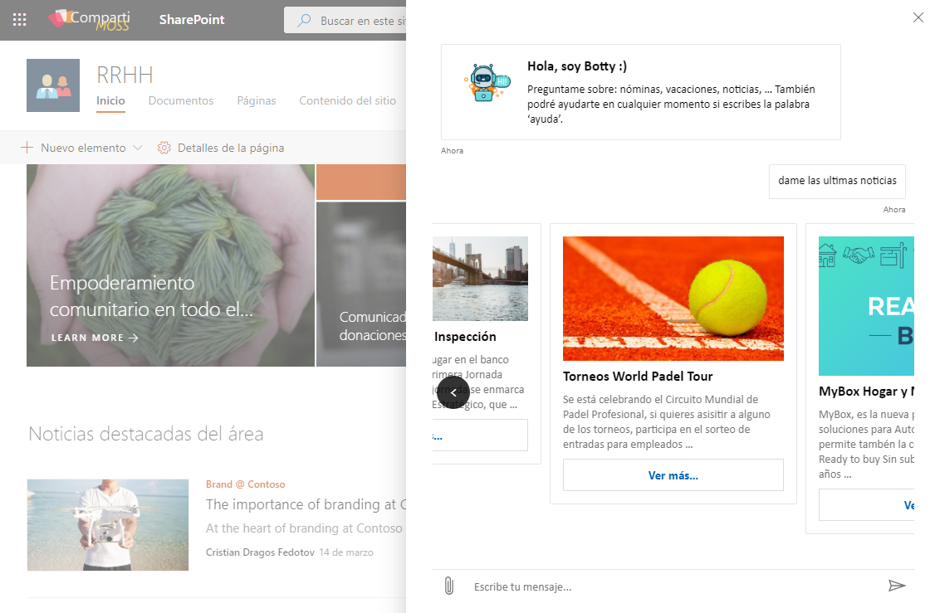This screenshot has width=935, height=613.
Task: Open the tennis ball news image
Action: (x=673, y=299)
